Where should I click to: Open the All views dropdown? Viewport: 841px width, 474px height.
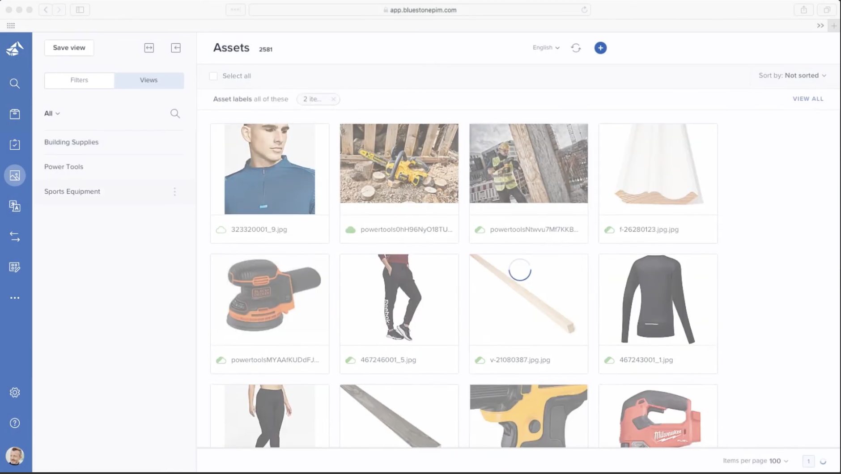[x=52, y=114]
